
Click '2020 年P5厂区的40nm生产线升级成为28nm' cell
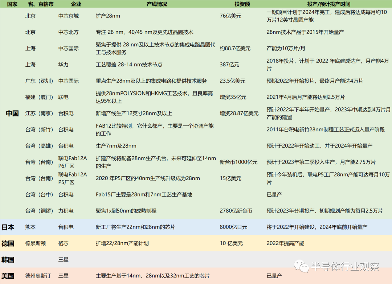(x=148, y=178)
